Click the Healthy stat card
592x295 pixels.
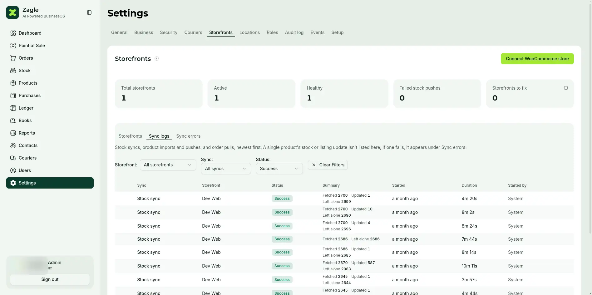point(344,94)
